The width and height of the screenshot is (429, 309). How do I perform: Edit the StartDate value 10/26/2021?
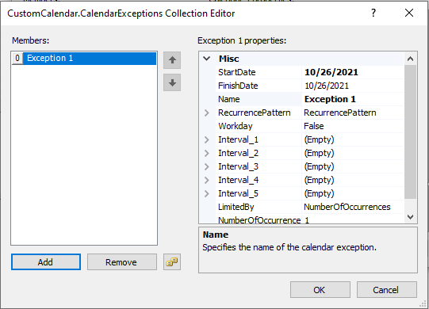pyautogui.click(x=352, y=72)
